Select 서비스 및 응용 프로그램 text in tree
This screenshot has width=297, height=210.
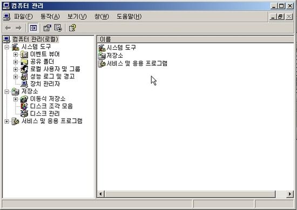[x=52, y=121]
